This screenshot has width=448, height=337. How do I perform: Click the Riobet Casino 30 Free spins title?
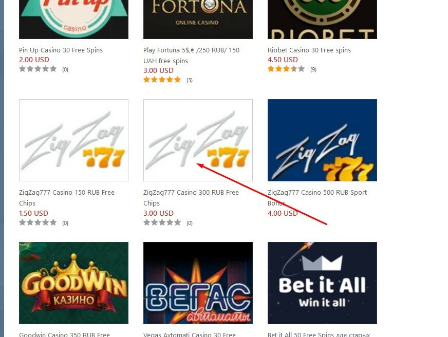(309, 50)
